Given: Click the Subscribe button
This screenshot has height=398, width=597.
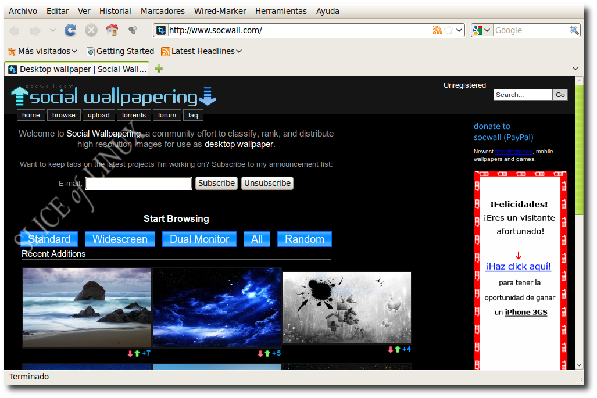Looking at the screenshot, I should click(216, 183).
